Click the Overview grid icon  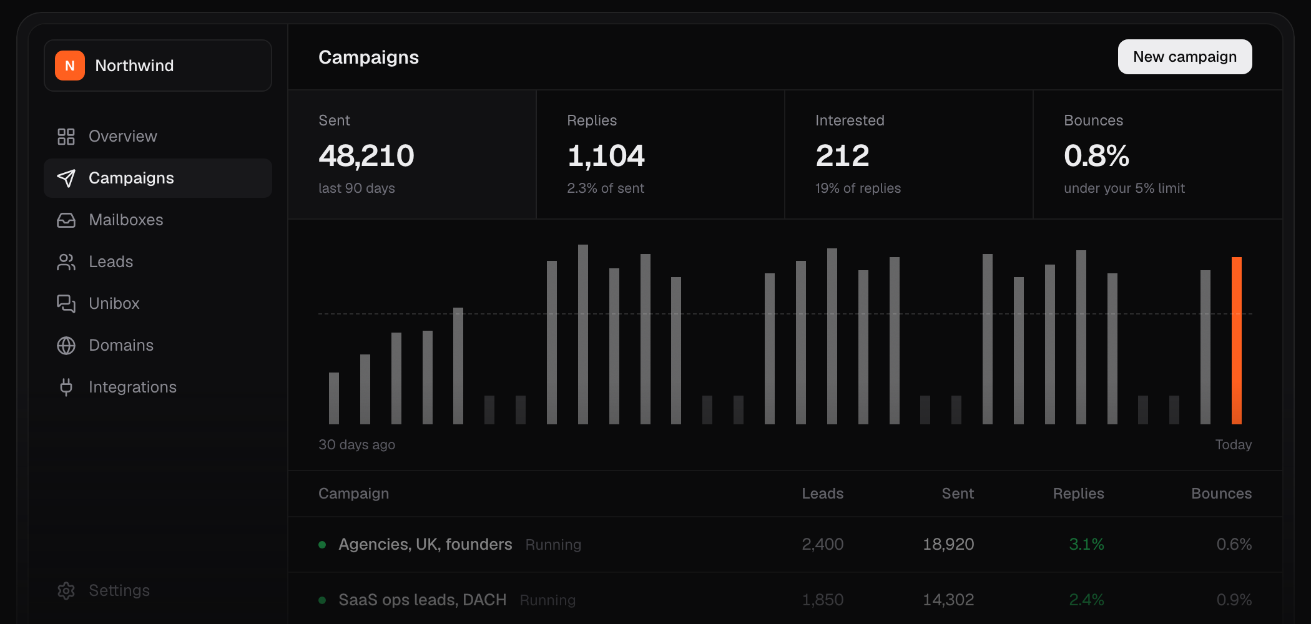click(x=66, y=136)
